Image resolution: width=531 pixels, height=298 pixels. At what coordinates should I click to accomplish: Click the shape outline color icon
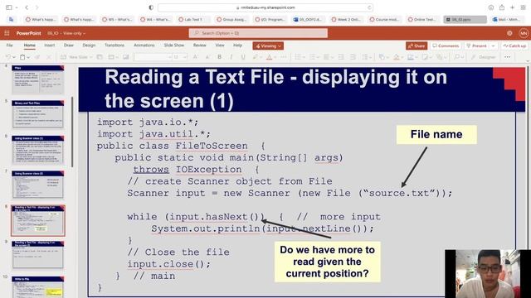pyautogui.click(x=411, y=57)
